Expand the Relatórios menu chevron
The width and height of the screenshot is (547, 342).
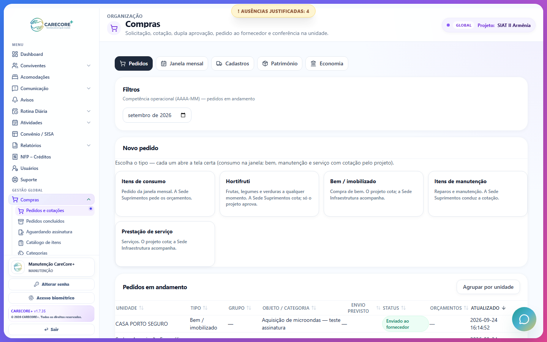89,146
